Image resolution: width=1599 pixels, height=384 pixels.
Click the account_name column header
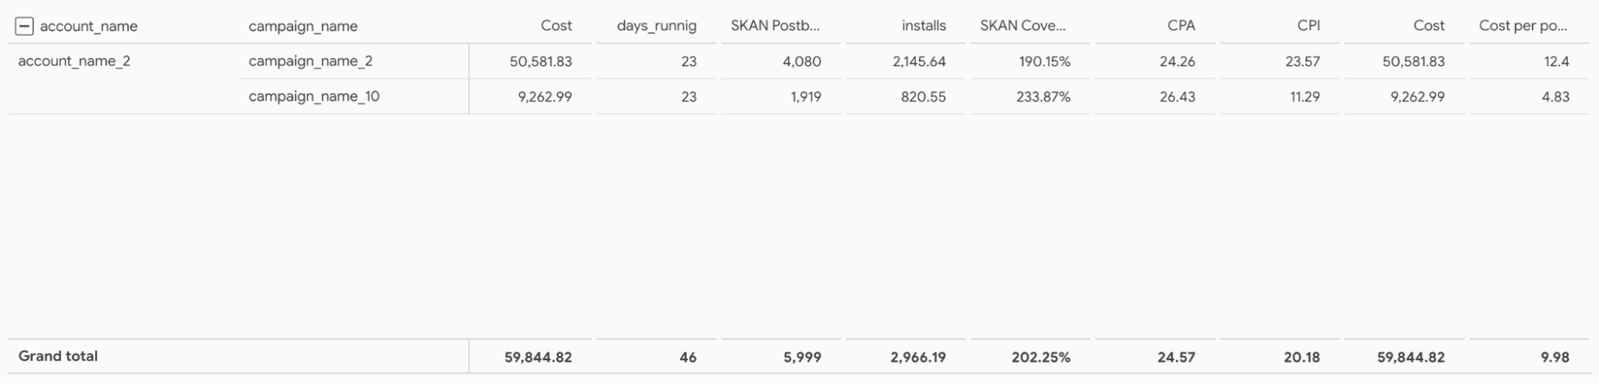point(89,26)
